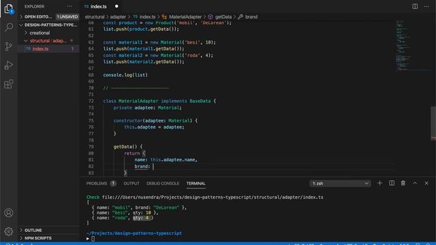Image resolution: width=436 pixels, height=245 pixels.
Task: Click the unsaved dot on index.ts tab
Action: 116,6
